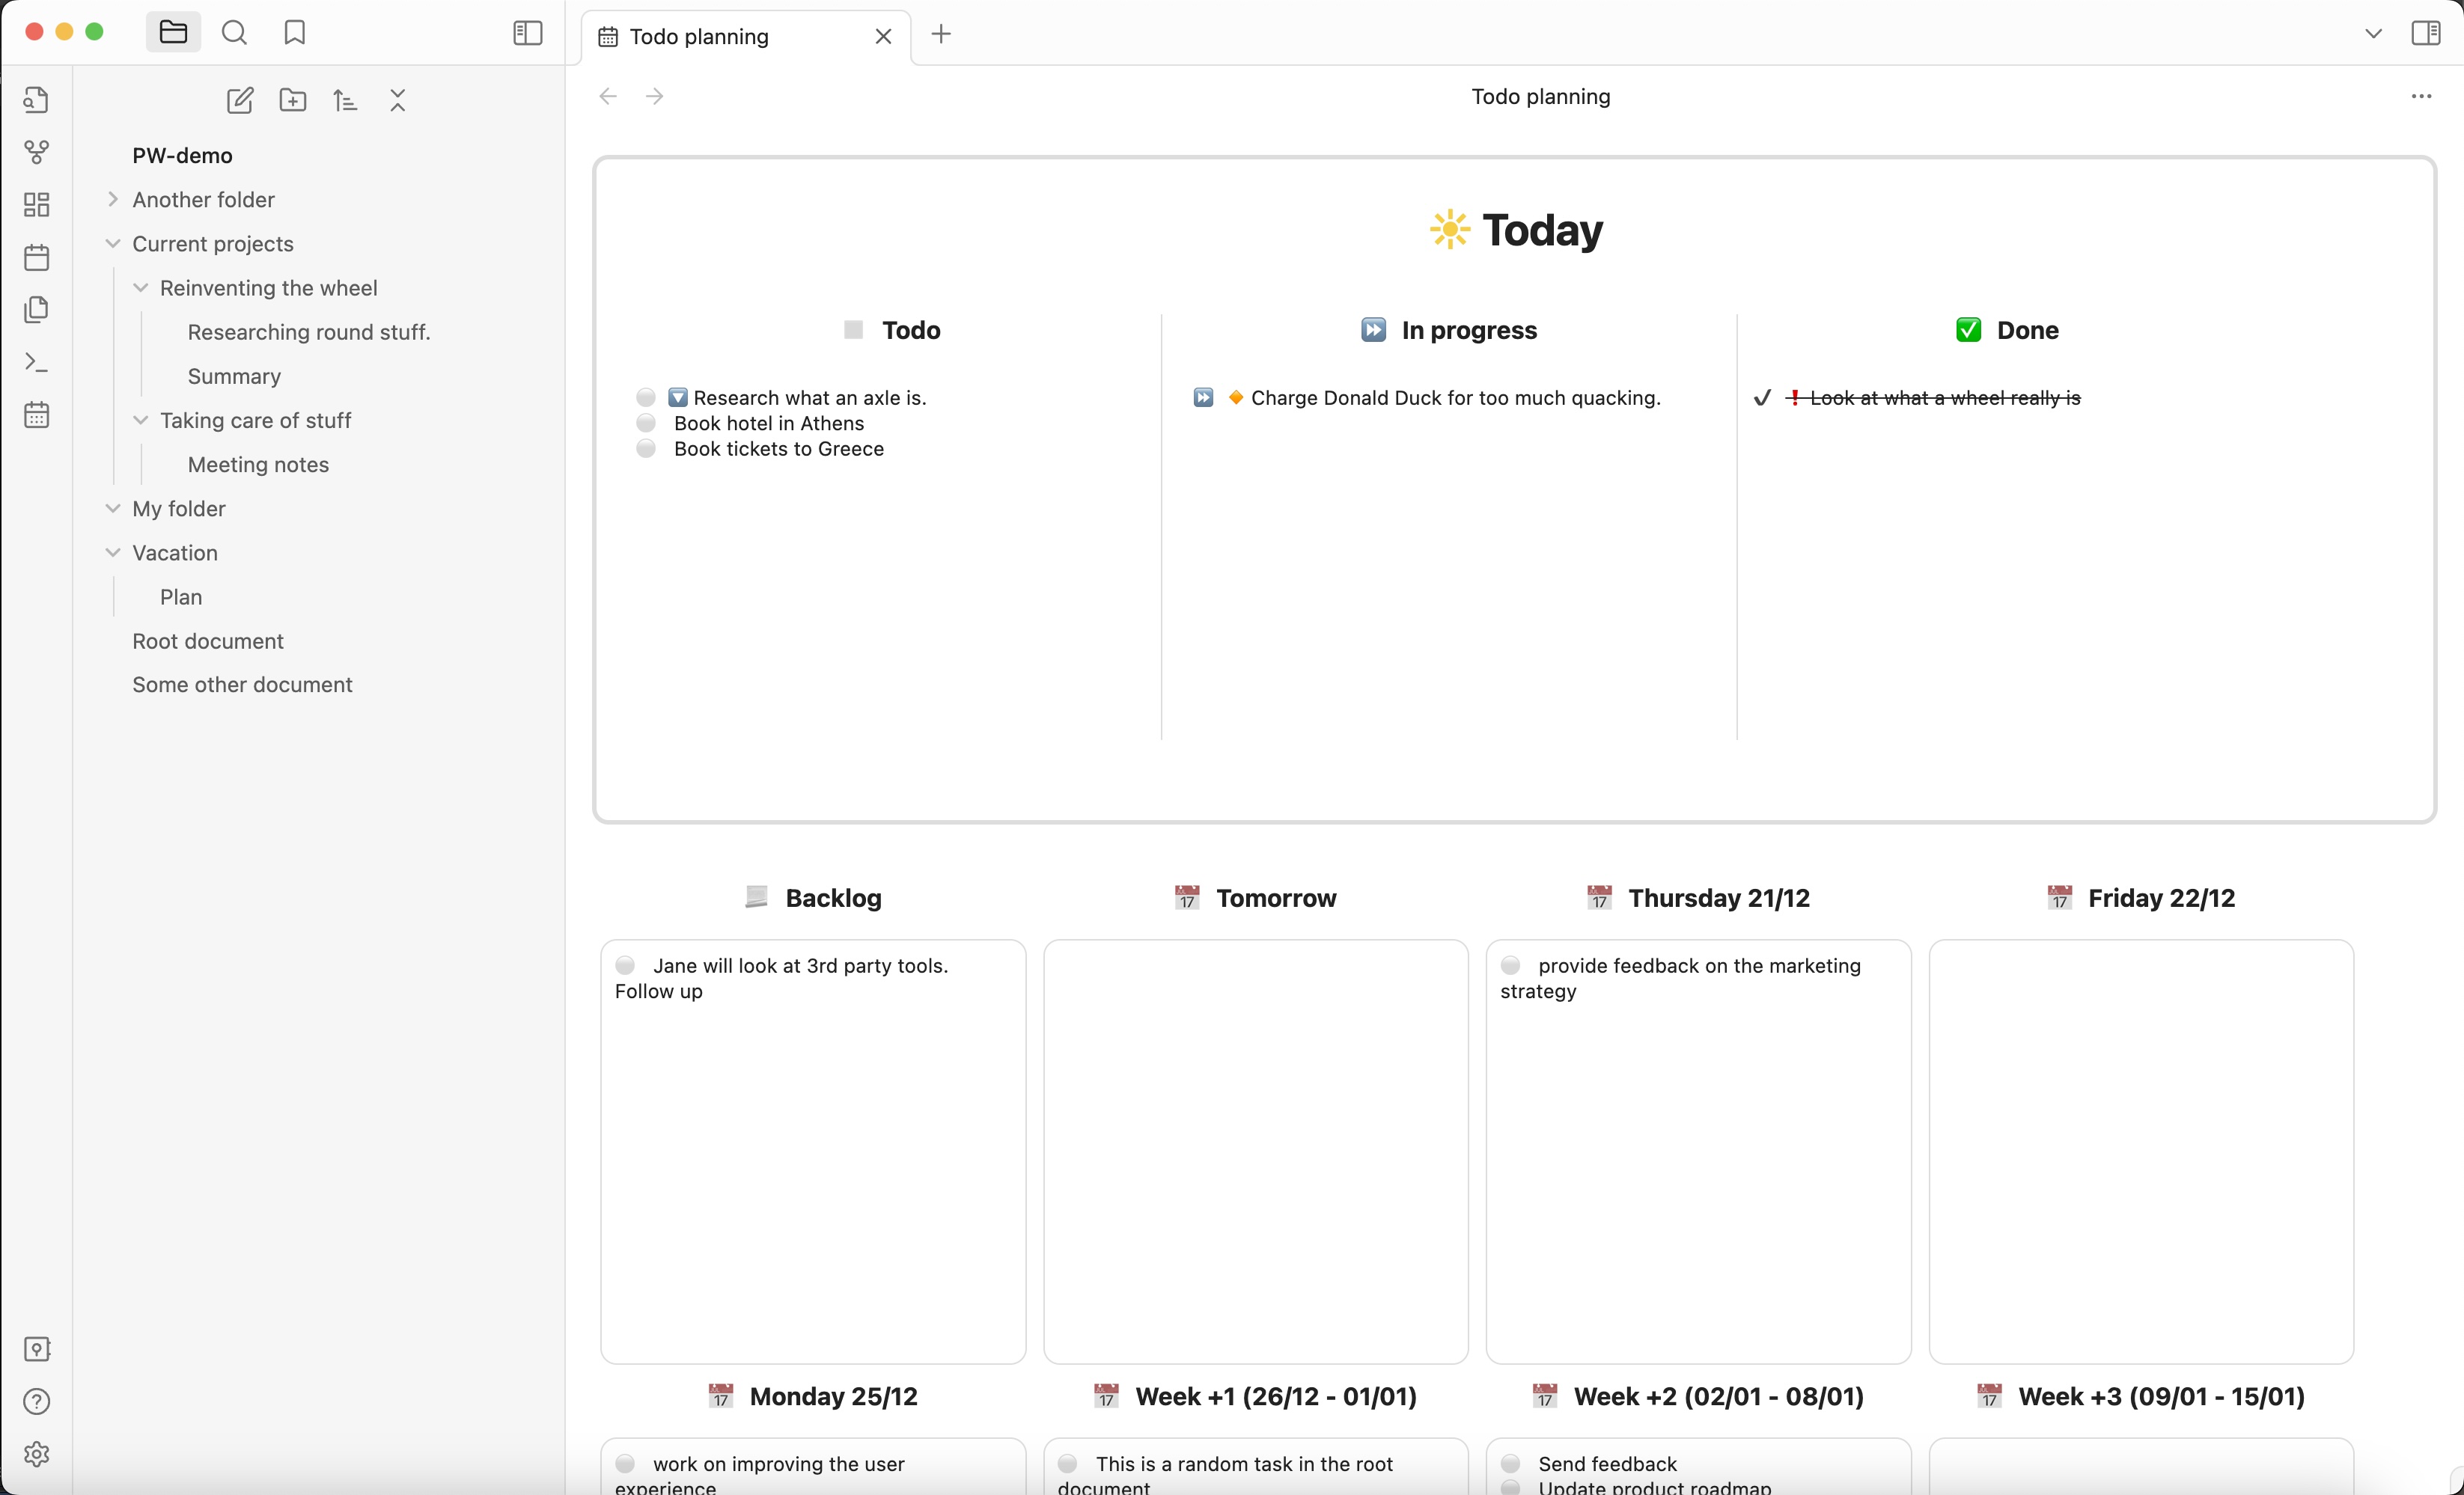Open the bookmarks panel icon
The height and width of the screenshot is (1495, 2464).
(294, 33)
